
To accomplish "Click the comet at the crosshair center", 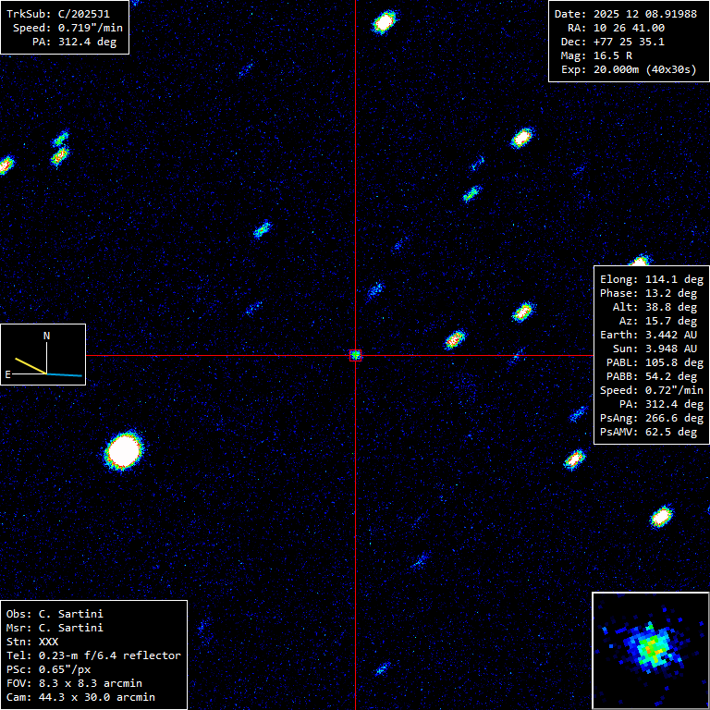I will [355, 355].
